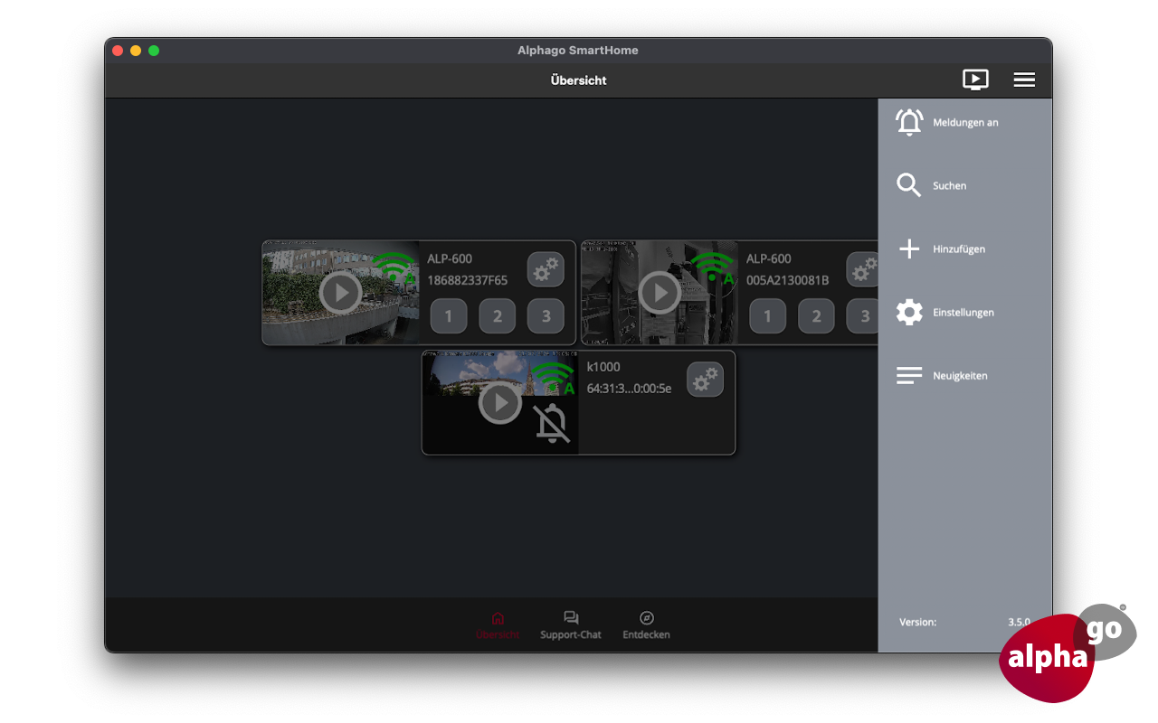Image resolution: width=1158 pixels, height=723 pixels.
Task: Click the Hinzufügen plus icon
Action: pos(909,249)
